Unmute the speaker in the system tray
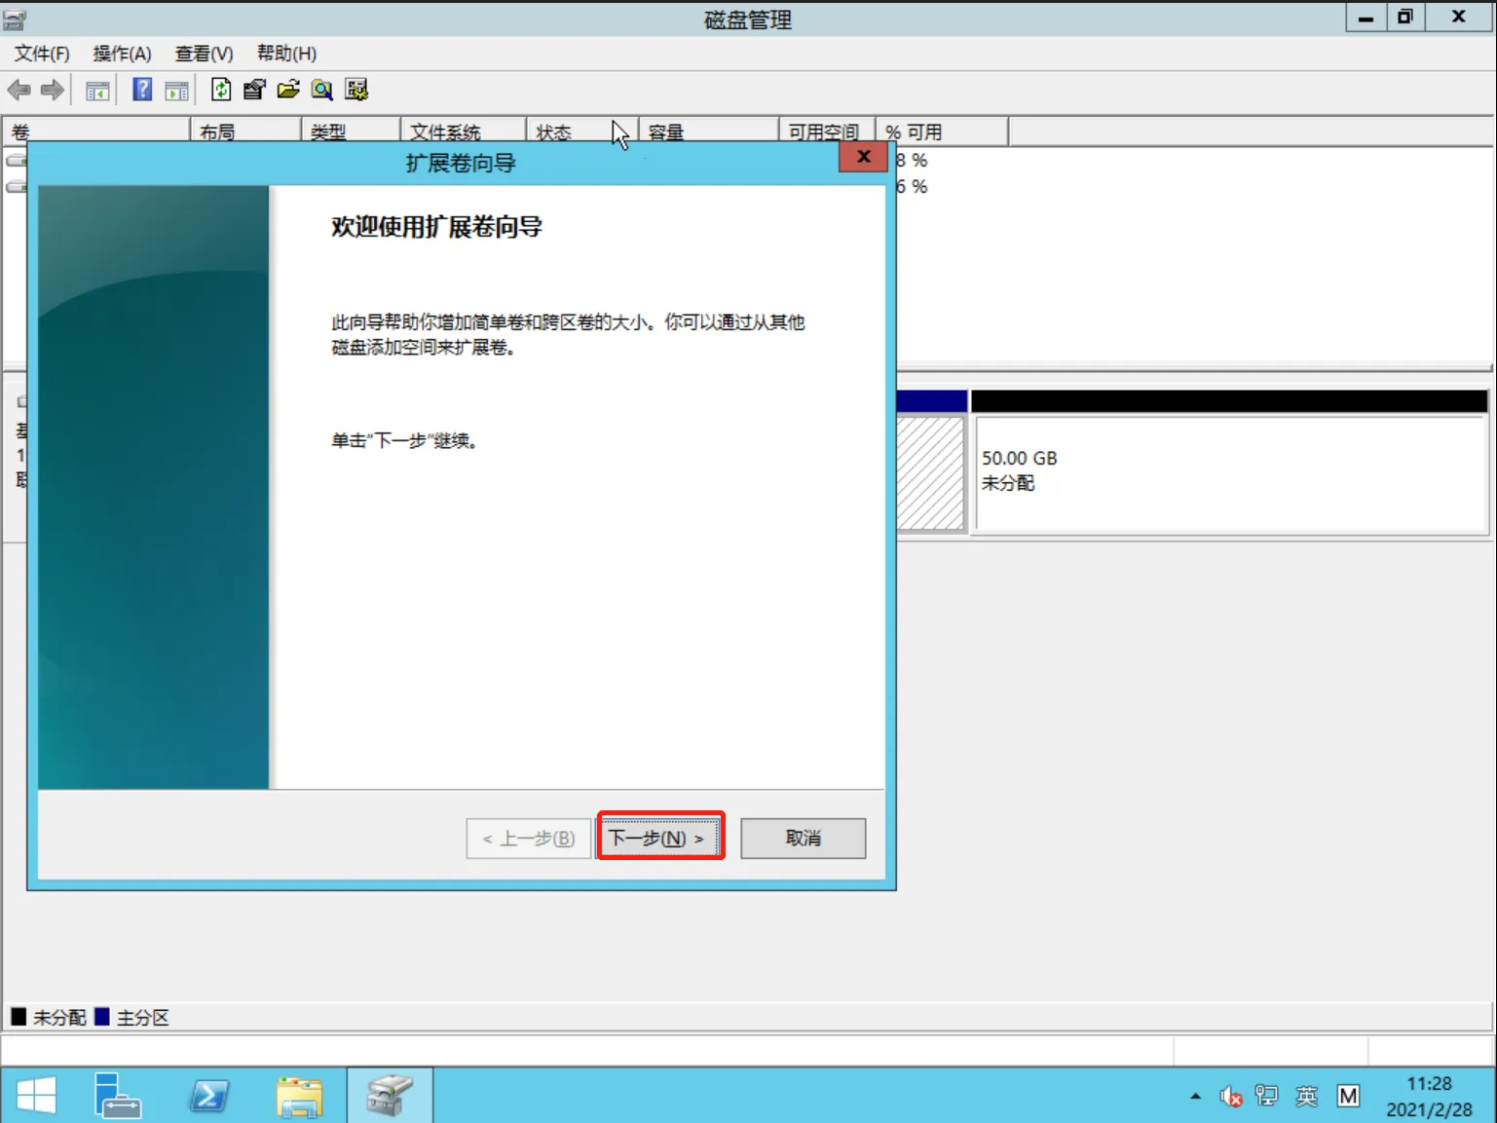This screenshot has height=1123, width=1497. (x=1230, y=1095)
